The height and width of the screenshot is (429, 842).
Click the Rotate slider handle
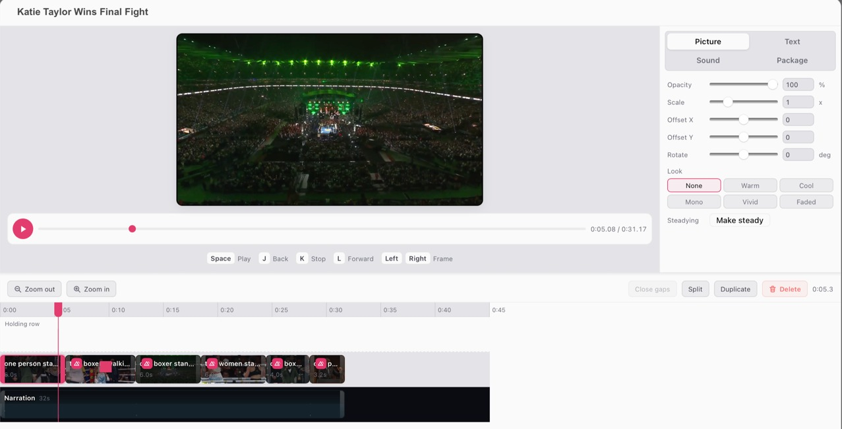[x=743, y=154]
